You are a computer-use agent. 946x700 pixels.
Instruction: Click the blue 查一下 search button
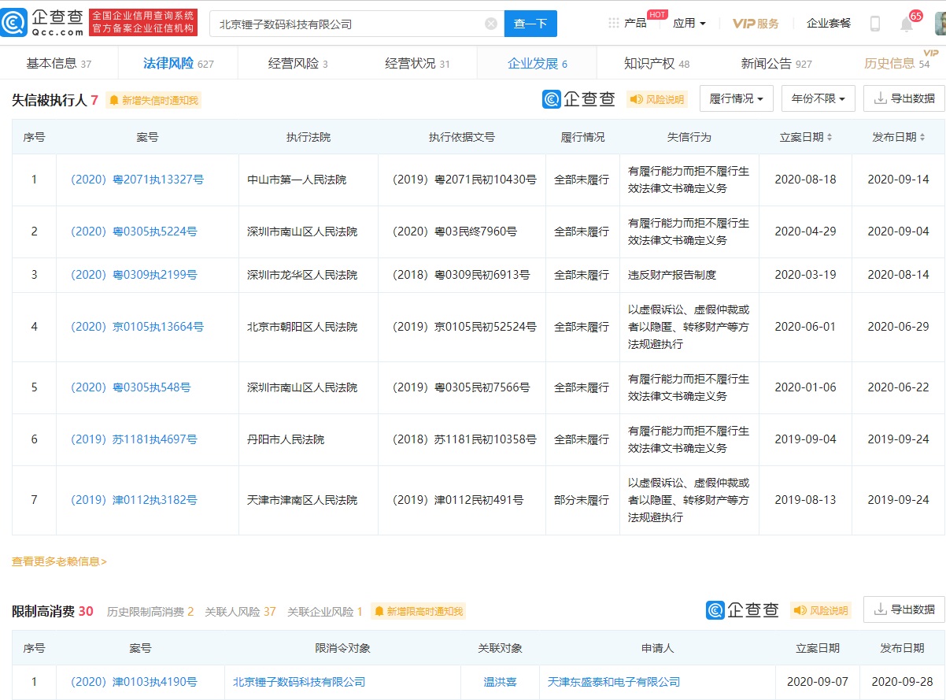click(x=530, y=24)
